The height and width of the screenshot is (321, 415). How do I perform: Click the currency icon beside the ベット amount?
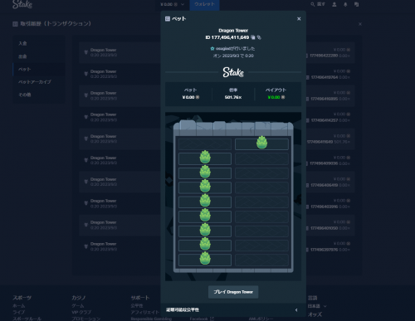[x=198, y=97]
